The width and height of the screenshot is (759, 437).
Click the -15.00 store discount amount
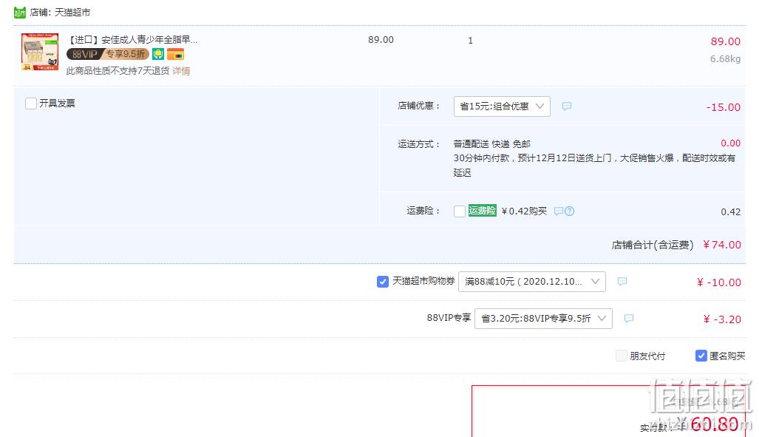pyautogui.click(x=724, y=107)
